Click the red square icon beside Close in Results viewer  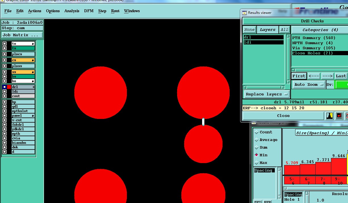point(339,116)
